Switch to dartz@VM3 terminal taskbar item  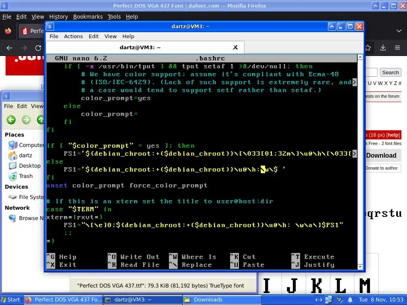[143, 299]
